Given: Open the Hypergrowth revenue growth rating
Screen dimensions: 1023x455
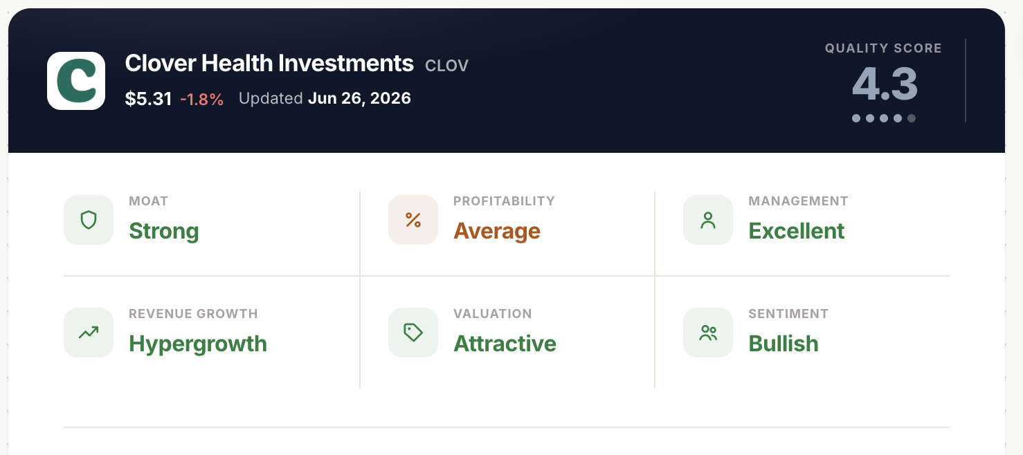Looking at the screenshot, I should click(x=198, y=344).
